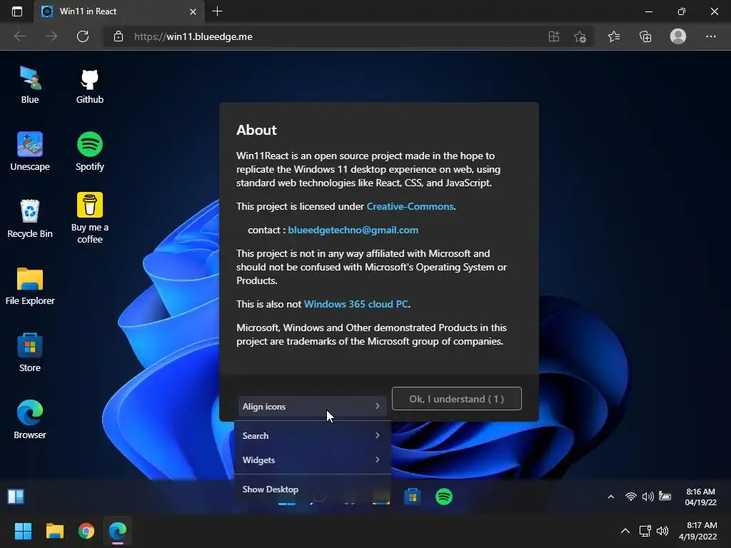The width and height of the screenshot is (731, 548).
Task: Open the Edge profile avatar
Action: coord(678,36)
